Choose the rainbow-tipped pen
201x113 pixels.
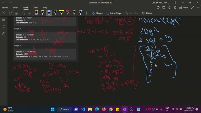74,13
